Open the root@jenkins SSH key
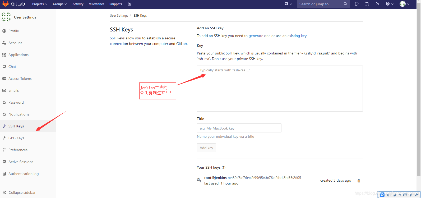The width and height of the screenshot is (421, 198). point(215,178)
